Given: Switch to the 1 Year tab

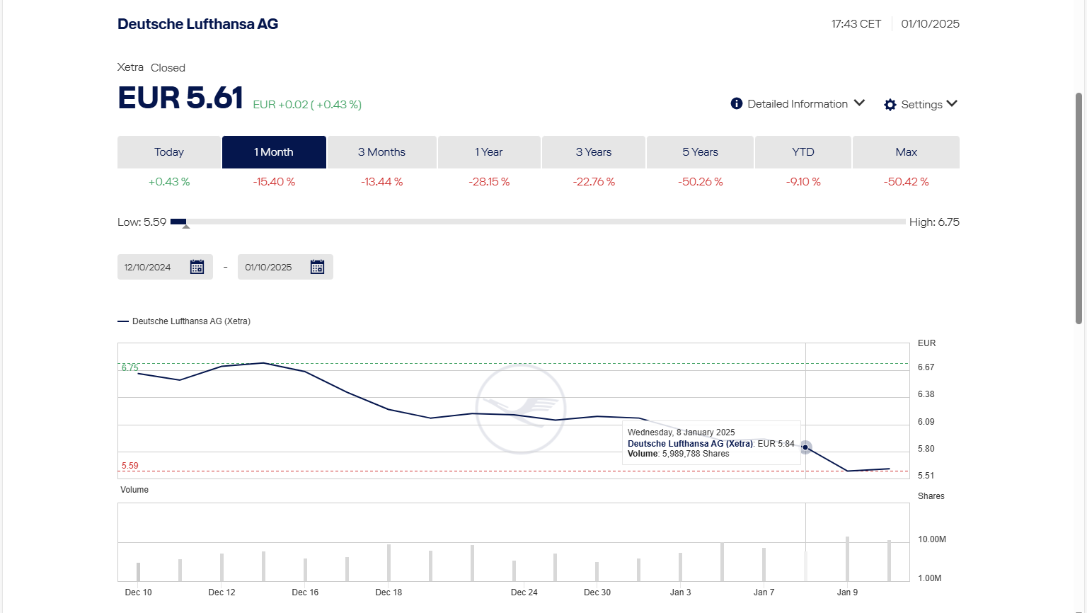Looking at the screenshot, I should pos(489,152).
